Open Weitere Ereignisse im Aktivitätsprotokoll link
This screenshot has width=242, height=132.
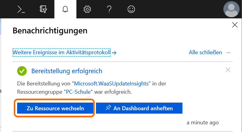[x=61, y=52]
